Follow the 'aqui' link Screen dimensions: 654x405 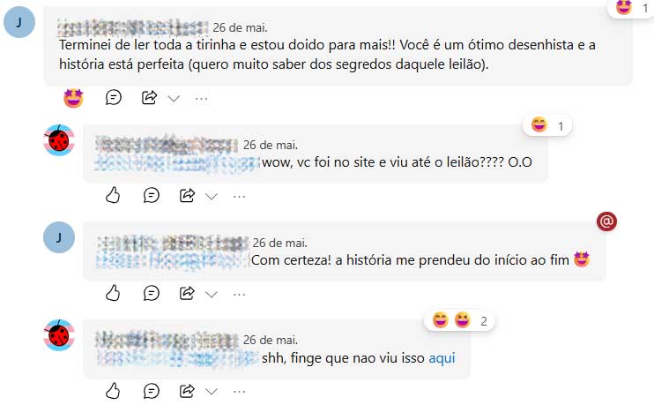click(442, 358)
